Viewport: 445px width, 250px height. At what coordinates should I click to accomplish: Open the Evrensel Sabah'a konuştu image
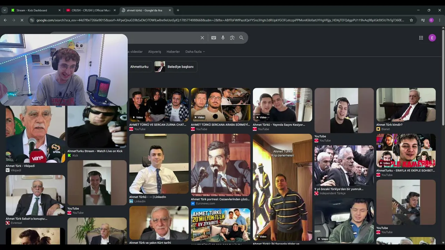pyautogui.click(x=35, y=195)
